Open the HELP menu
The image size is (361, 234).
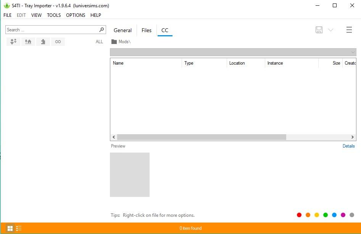95,15
